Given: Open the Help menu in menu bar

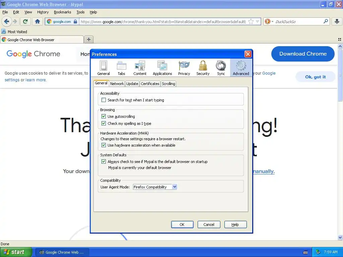Looking at the screenshot, I should coord(93,12).
